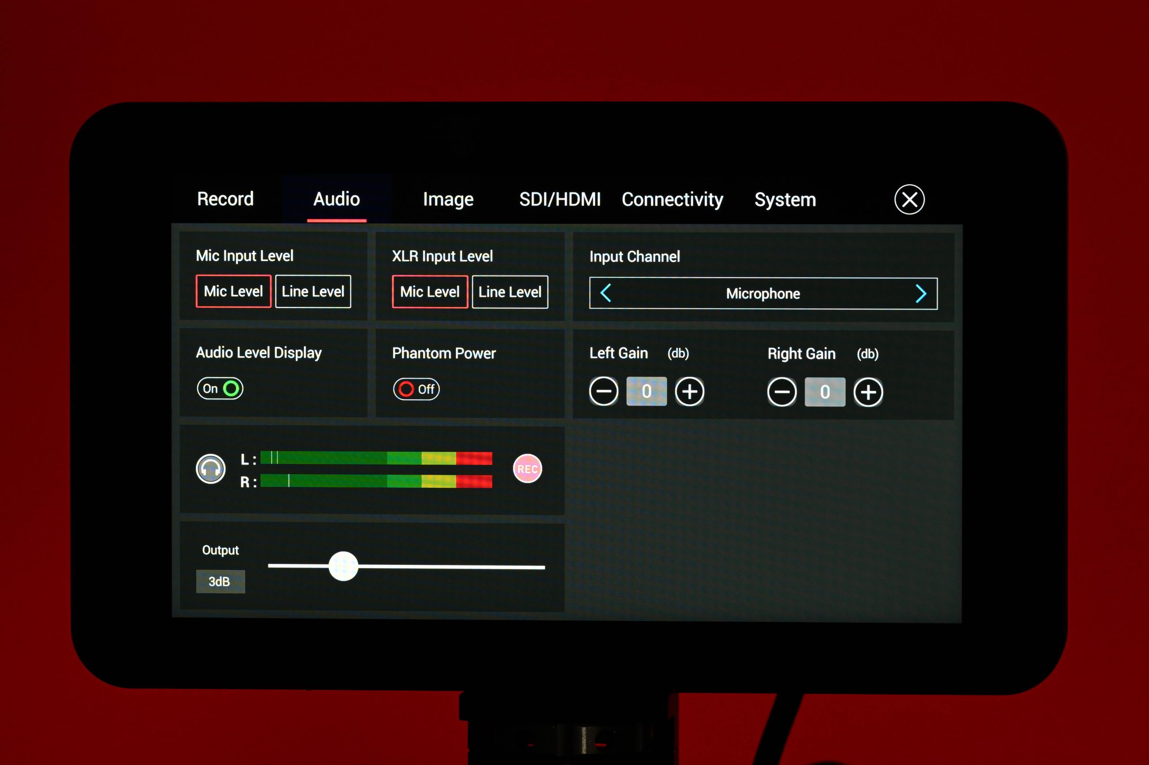Select Line Level for XLR Input

510,292
